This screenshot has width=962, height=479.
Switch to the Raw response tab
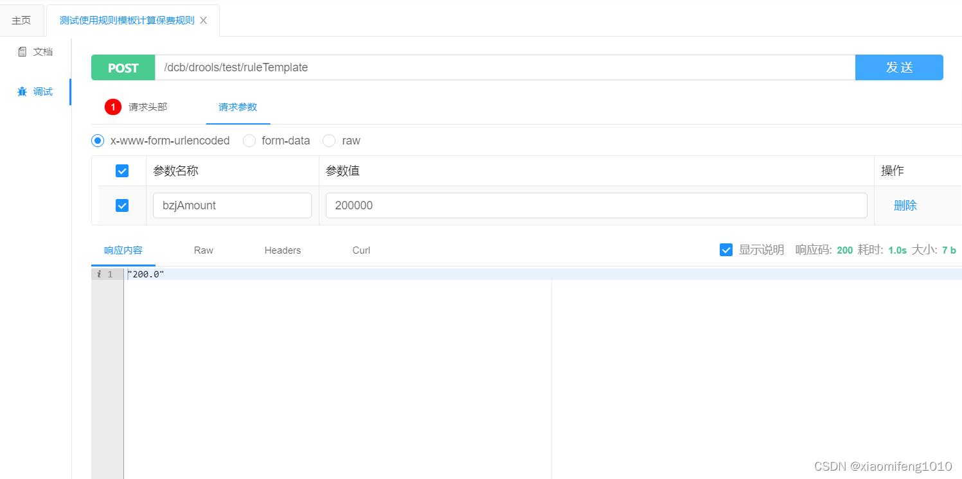(204, 250)
